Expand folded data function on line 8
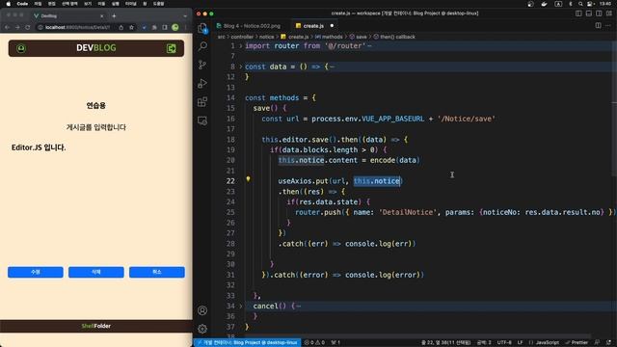617x347 pixels. (x=240, y=67)
